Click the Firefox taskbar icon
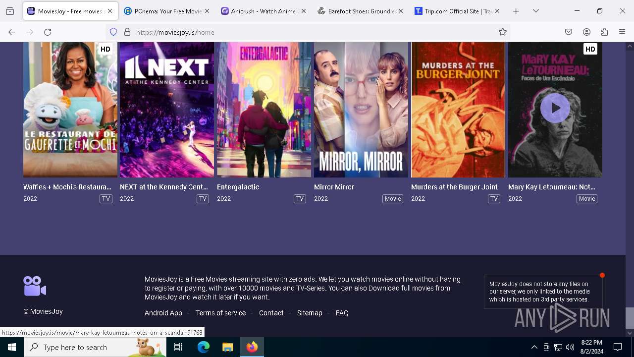This screenshot has height=357, width=634. pyautogui.click(x=252, y=347)
